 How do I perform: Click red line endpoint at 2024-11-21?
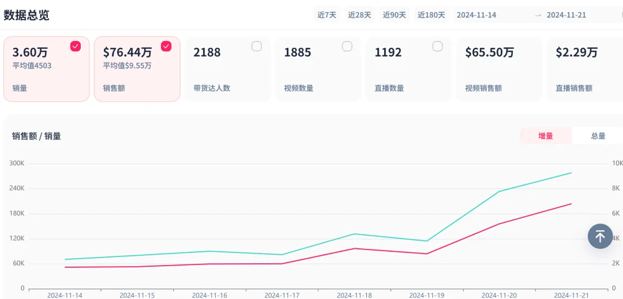pos(571,203)
